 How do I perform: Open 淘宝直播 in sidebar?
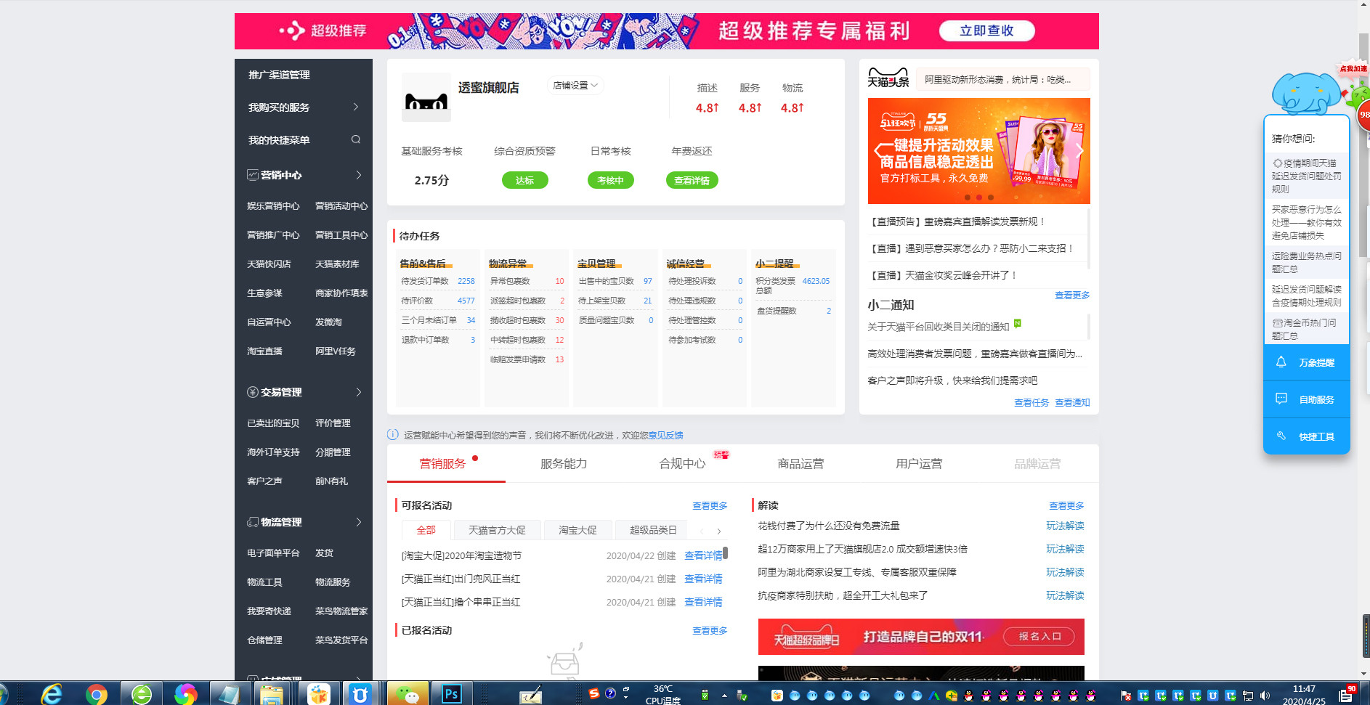264,351
